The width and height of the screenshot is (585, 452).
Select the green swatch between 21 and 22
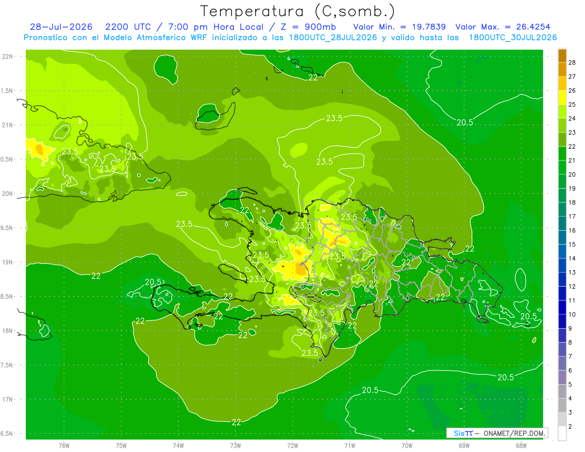(562, 154)
